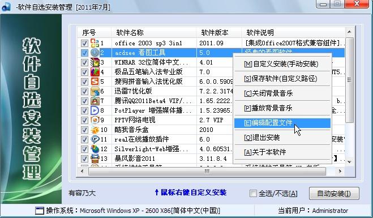Sort by 软件名称 column header
Image resolution: width=373 pixels, height=218 pixels.
tap(154, 32)
